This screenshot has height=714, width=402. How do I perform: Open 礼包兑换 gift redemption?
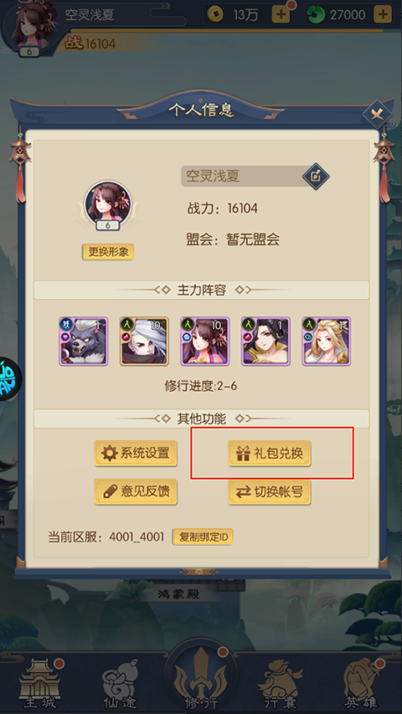point(270,454)
